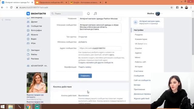Click Назад link at far left
The height and width of the screenshot is (109, 194).
click(x=6, y=20)
